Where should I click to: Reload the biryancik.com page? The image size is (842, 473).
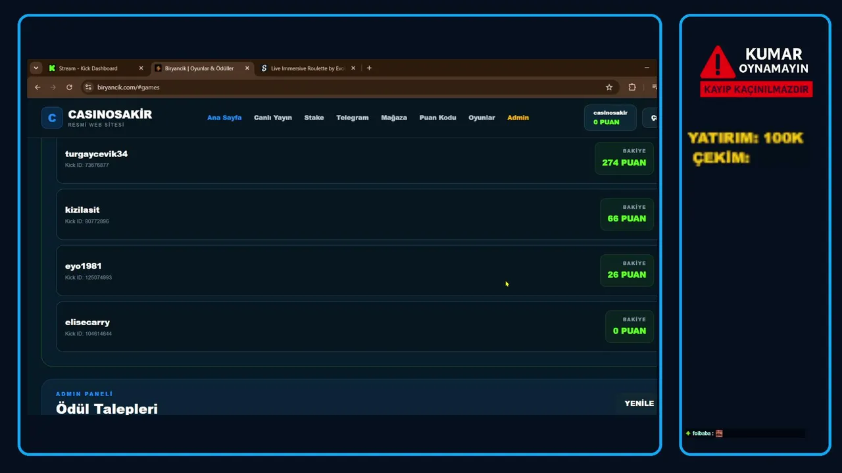69,87
